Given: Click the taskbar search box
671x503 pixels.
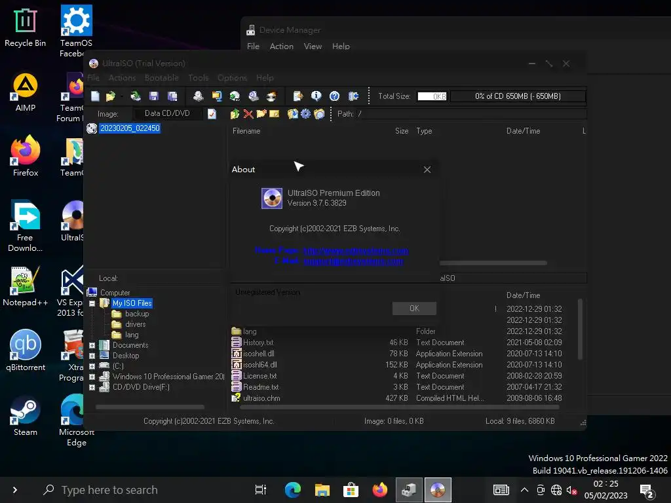Looking at the screenshot, I should (x=142, y=490).
